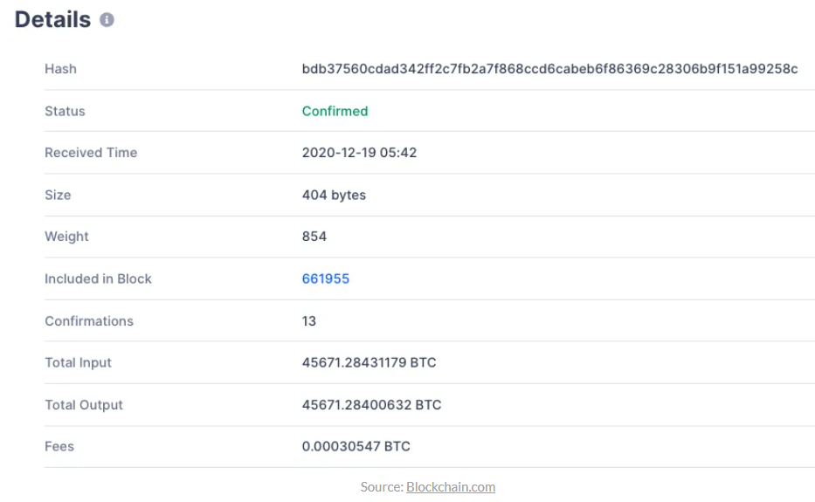815x502 pixels.
Task: Open the Blockchain.com source link
Action: (x=451, y=486)
